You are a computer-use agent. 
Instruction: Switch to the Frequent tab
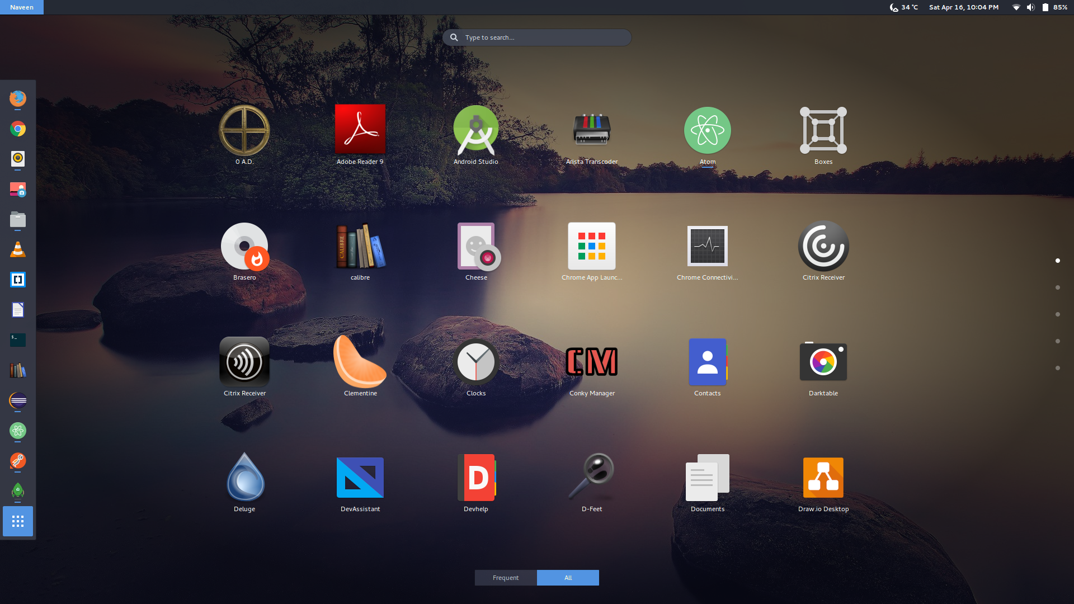click(506, 578)
